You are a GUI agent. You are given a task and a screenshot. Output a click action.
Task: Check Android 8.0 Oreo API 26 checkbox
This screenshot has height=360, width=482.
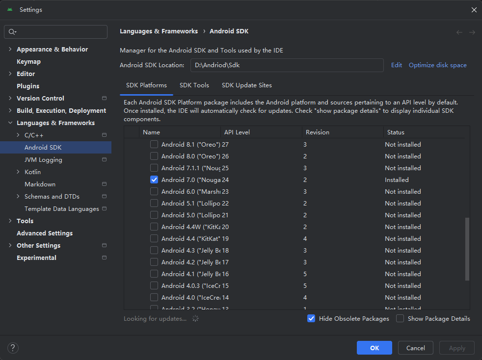tap(154, 156)
